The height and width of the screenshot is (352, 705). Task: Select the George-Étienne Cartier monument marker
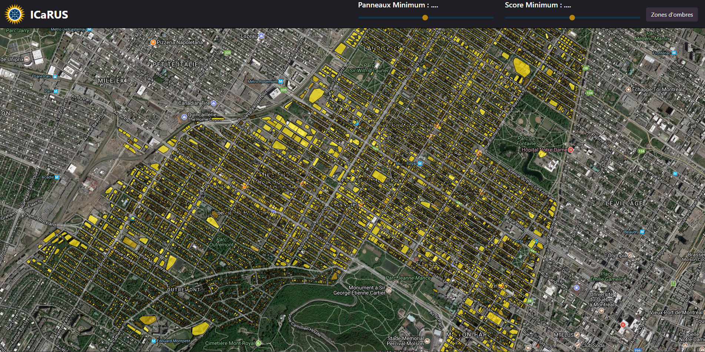(x=389, y=290)
